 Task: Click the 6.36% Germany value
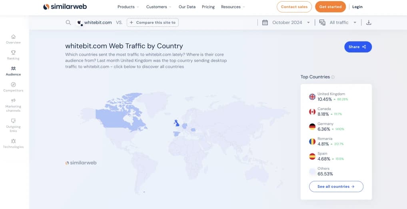pyautogui.click(x=324, y=129)
